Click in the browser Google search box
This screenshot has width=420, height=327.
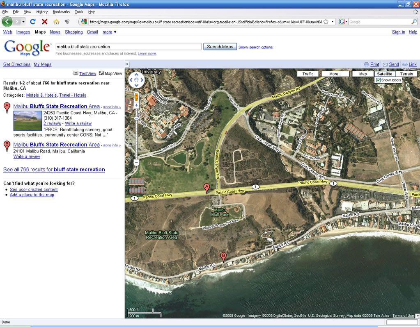[x=379, y=22]
